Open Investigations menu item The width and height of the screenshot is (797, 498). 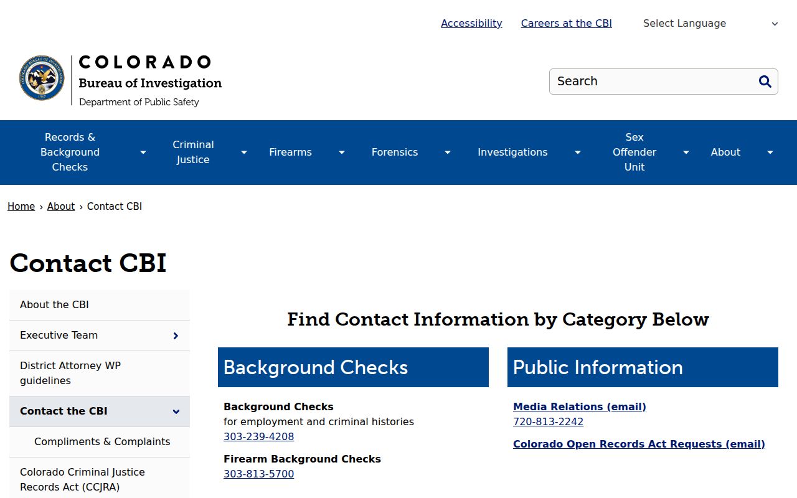point(512,153)
